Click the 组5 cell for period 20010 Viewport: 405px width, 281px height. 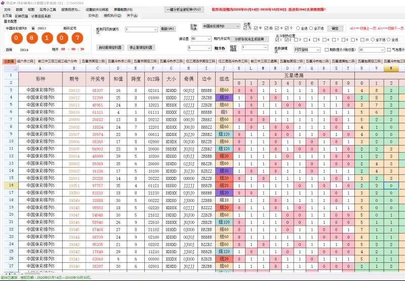(x=224, y=112)
